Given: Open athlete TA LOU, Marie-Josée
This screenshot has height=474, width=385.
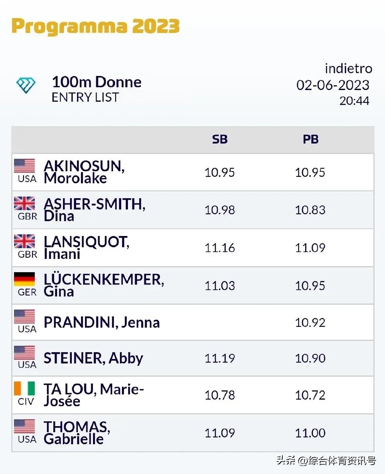Looking at the screenshot, I should (x=94, y=395).
